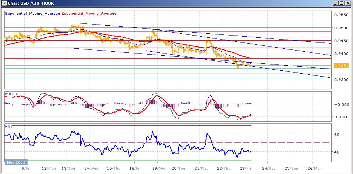Minimize the USD/CHF chart window
The height and width of the screenshot is (174, 353).
point(335,4)
